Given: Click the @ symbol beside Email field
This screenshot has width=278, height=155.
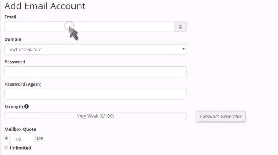Looking at the screenshot, I should click(180, 27).
